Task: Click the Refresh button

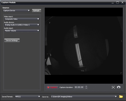Action: point(36,11)
